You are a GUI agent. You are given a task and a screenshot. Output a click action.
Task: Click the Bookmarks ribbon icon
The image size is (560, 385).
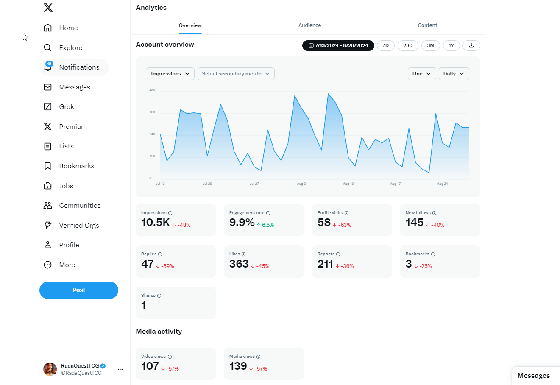pos(48,166)
